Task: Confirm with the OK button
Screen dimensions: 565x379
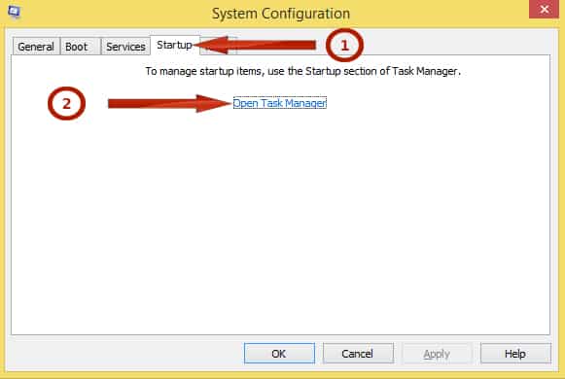Action: point(279,354)
